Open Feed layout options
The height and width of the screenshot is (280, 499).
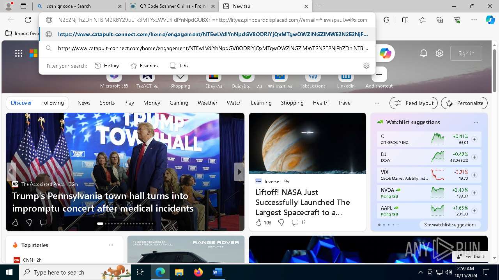(x=414, y=103)
